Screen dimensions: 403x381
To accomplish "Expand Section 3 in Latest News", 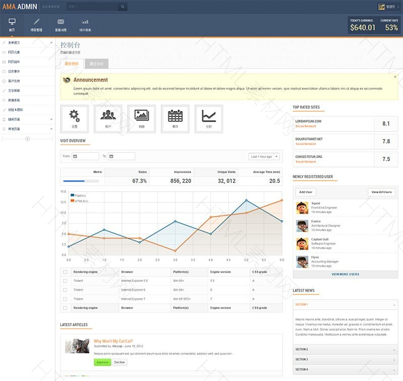I will [x=345, y=359].
